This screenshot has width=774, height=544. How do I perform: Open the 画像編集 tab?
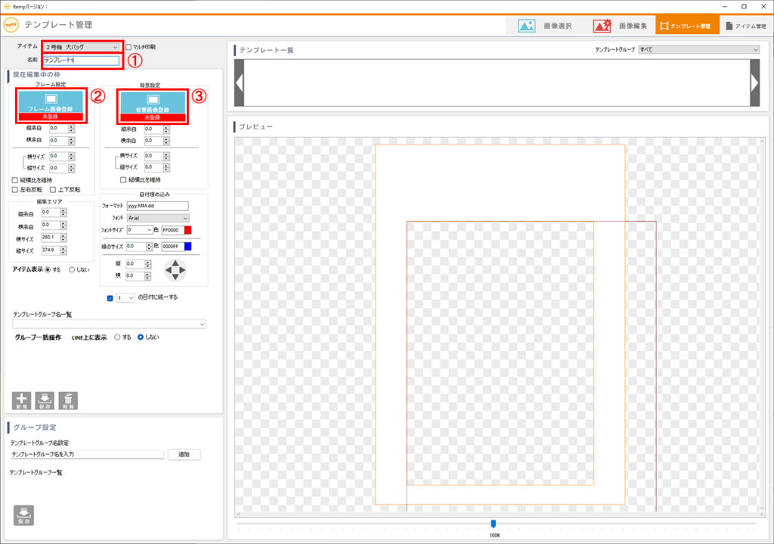(619, 26)
